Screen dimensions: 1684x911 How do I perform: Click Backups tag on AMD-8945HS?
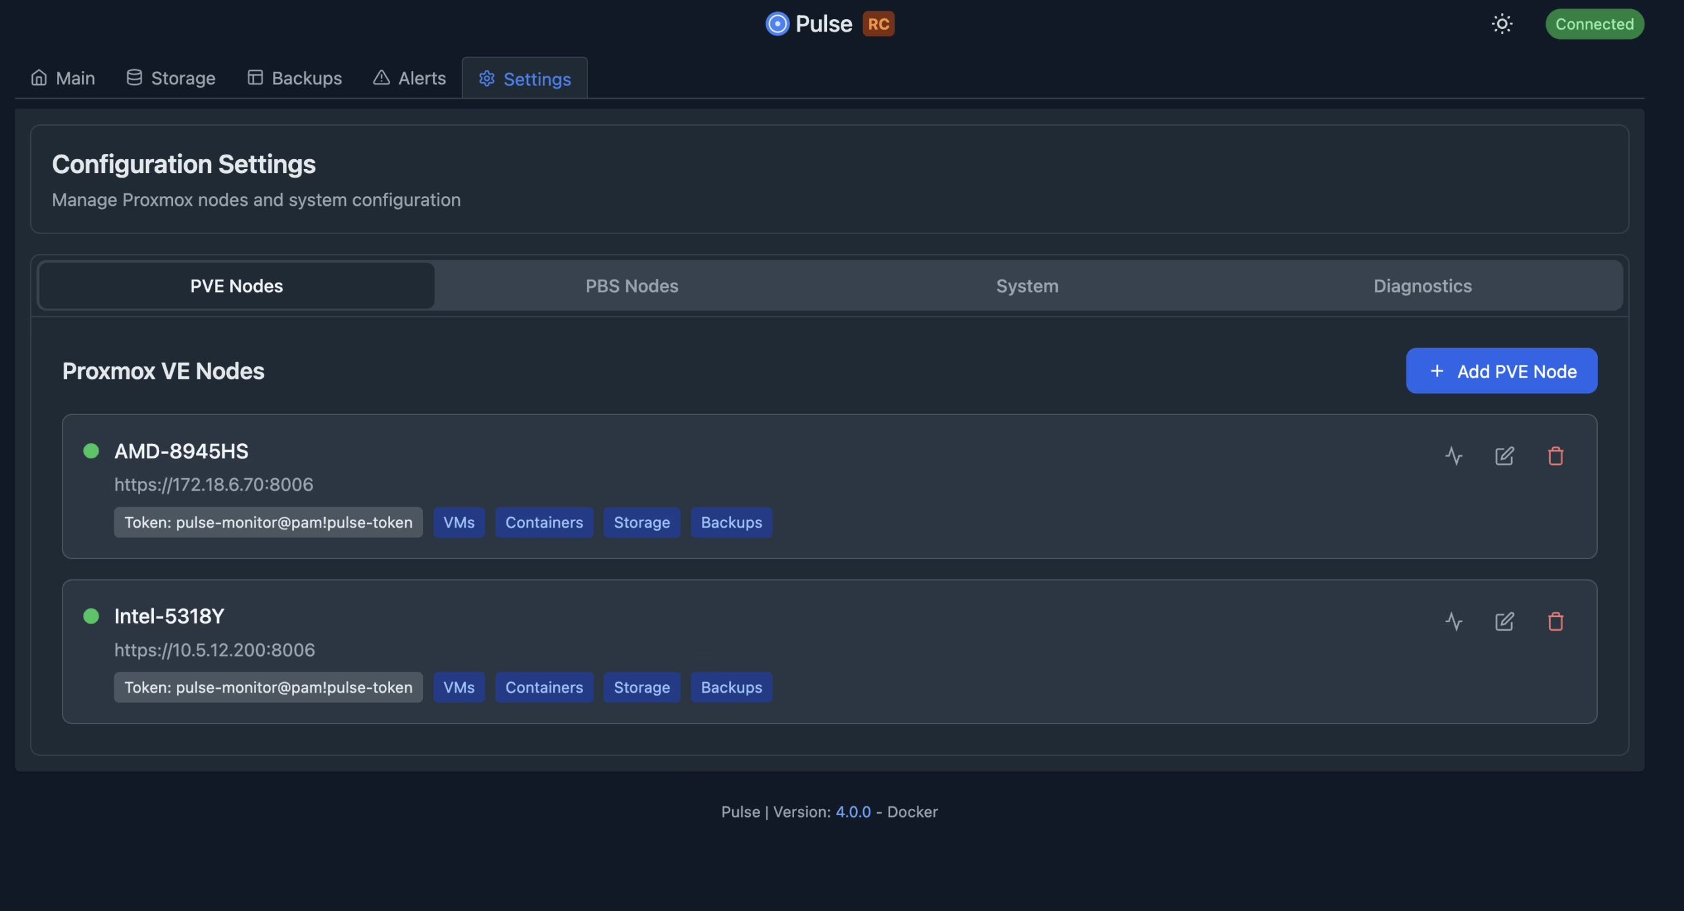pos(731,522)
